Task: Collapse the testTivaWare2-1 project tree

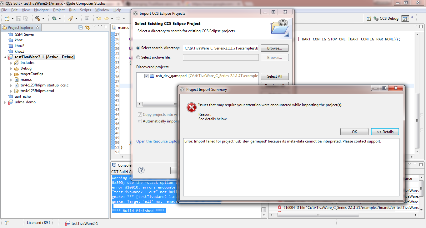Action: (x=5, y=57)
